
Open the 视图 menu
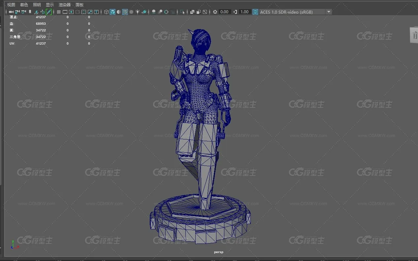pos(11,5)
